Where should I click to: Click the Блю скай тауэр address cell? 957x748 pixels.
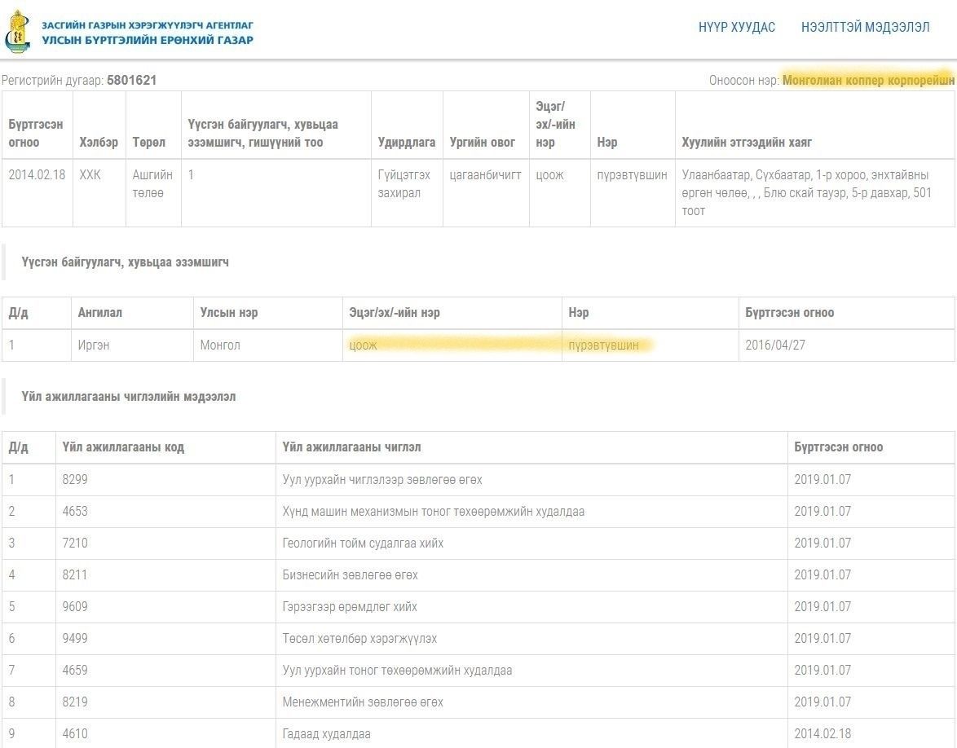click(x=807, y=193)
